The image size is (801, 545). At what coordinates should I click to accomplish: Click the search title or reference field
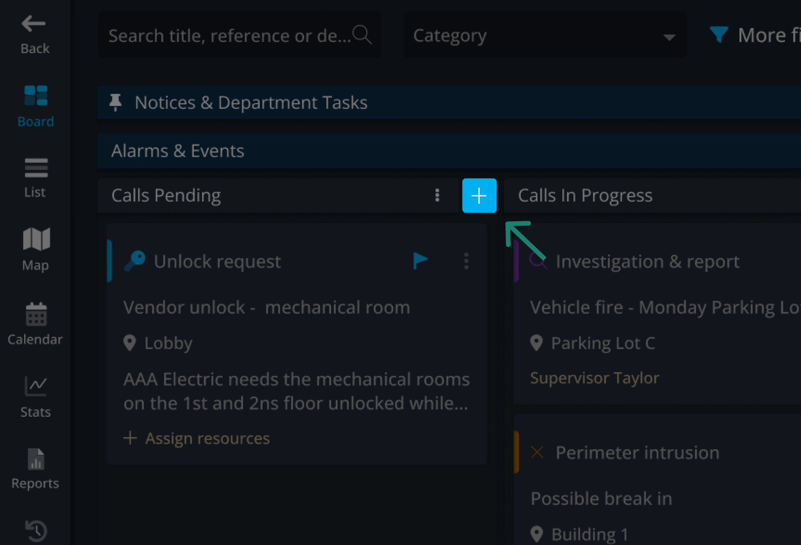point(229,36)
